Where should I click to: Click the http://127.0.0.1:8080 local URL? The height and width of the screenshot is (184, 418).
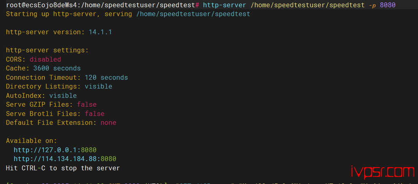tap(55, 150)
